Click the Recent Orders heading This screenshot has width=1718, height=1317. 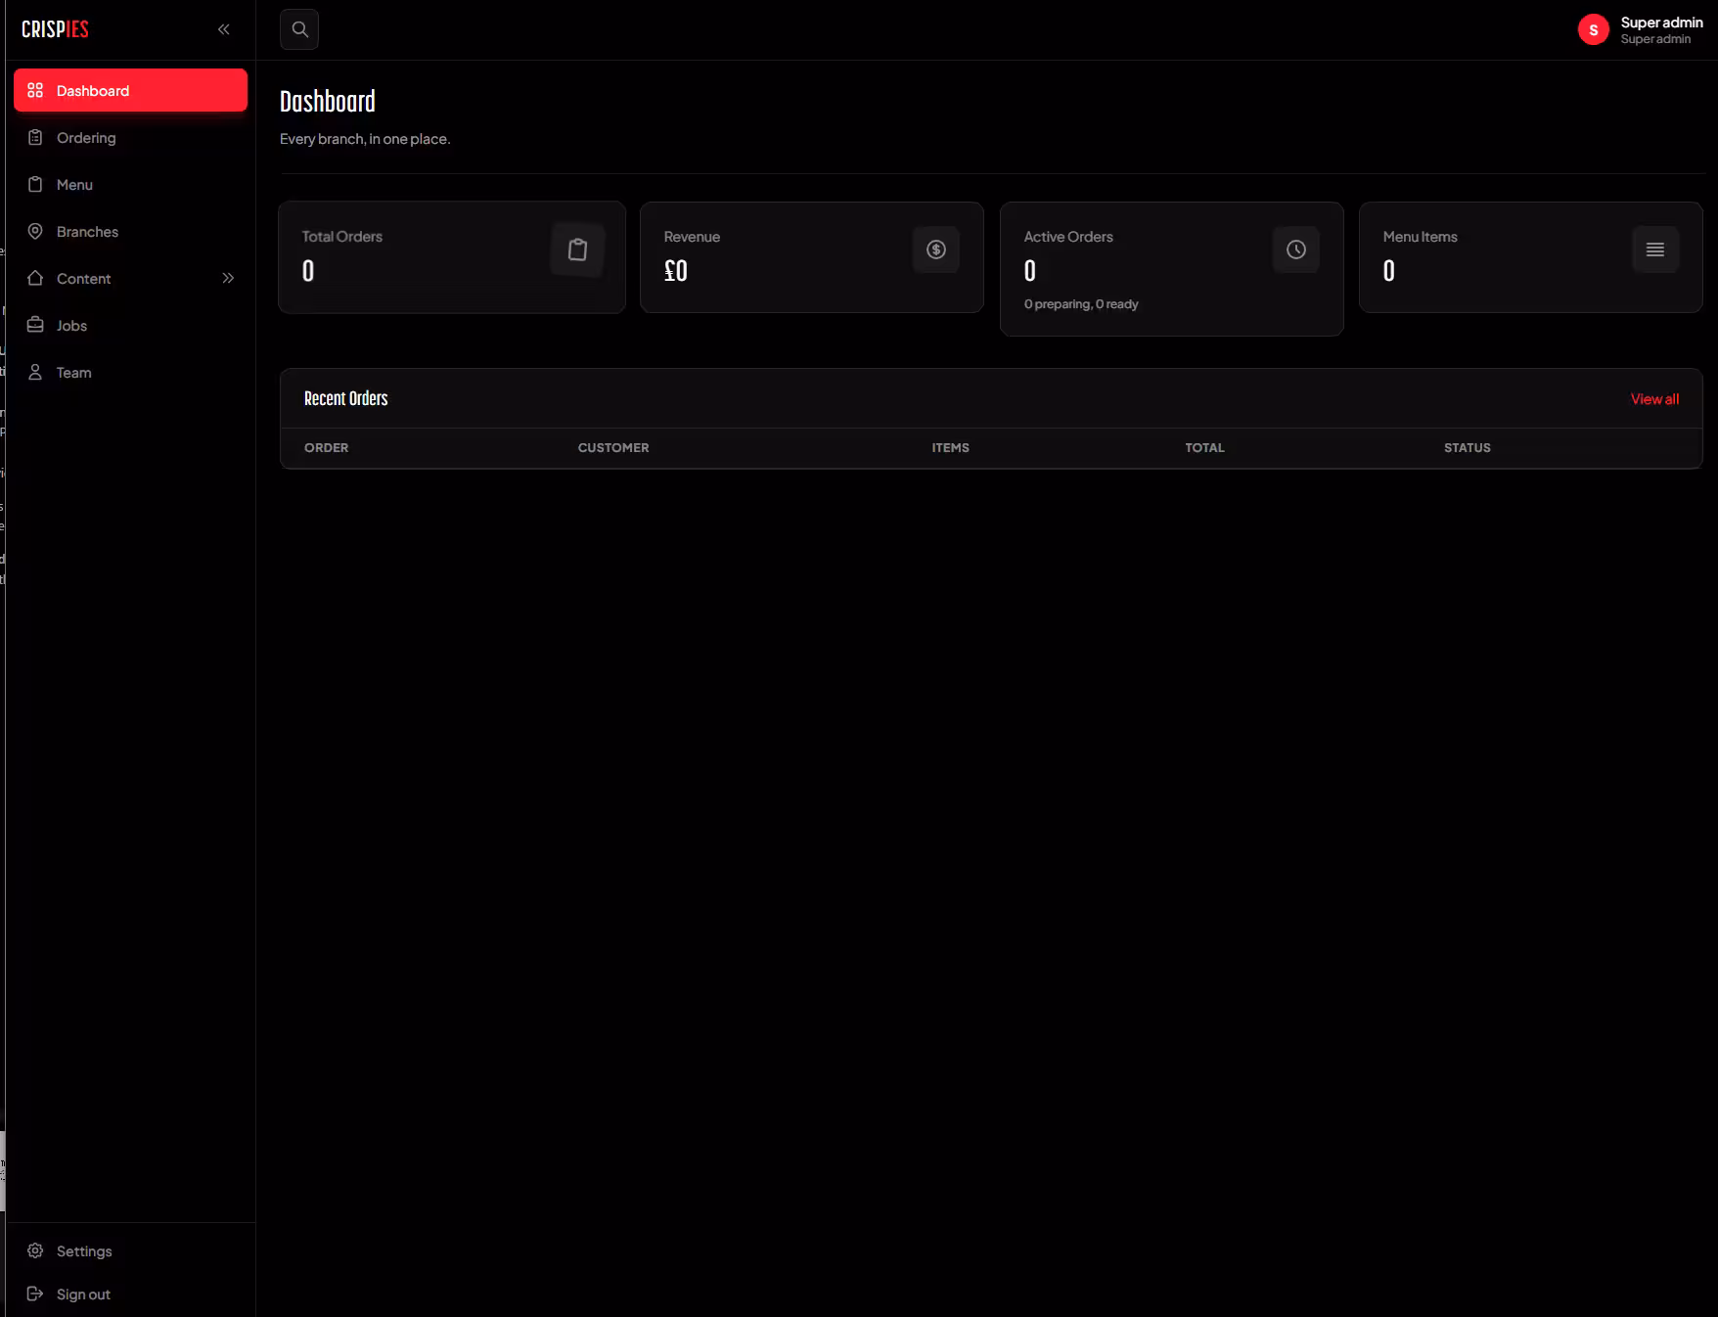coord(345,398)
